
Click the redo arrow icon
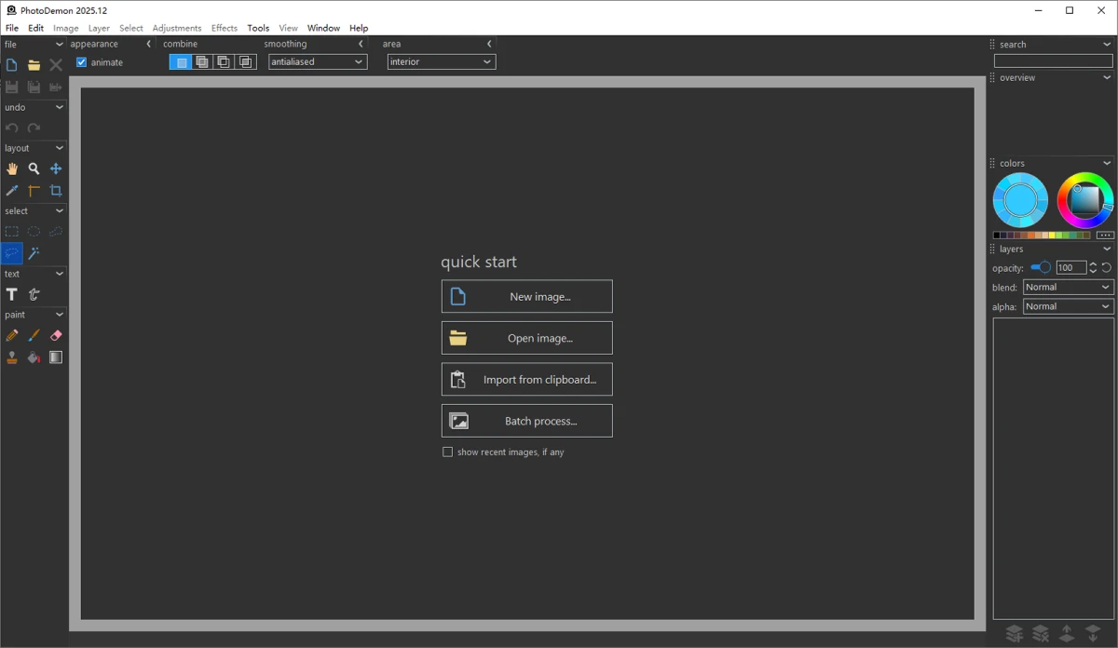click(x=34, y=128)
